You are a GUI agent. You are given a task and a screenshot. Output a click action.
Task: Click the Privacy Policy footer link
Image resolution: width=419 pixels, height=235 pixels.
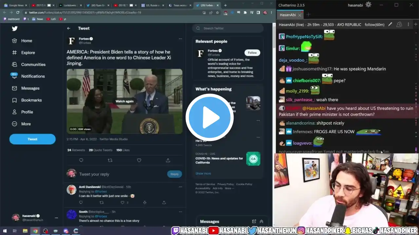226,184
